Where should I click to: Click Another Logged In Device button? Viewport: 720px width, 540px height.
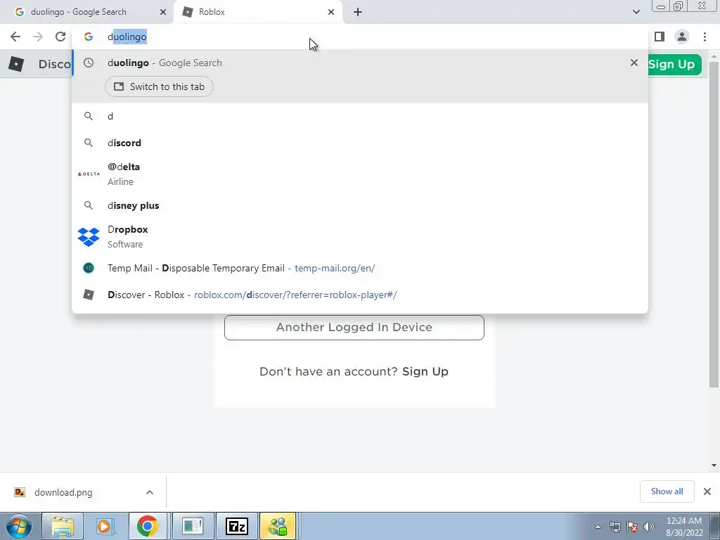[354, 328]
